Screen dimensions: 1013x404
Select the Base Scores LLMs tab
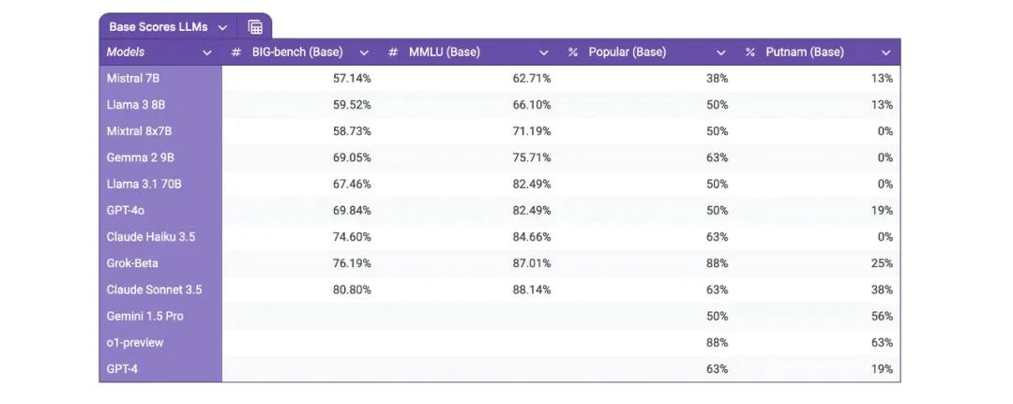[x=159, y=27]
